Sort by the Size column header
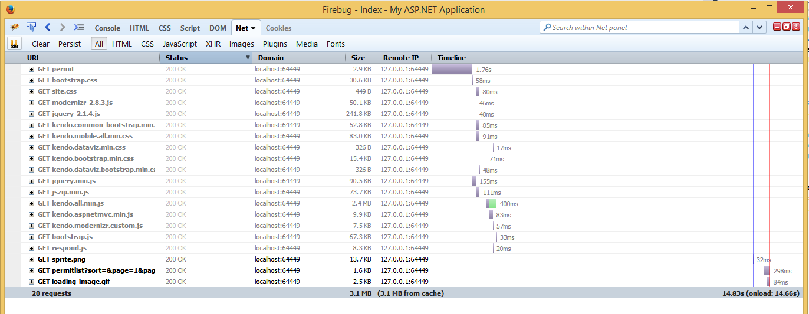 361,58
